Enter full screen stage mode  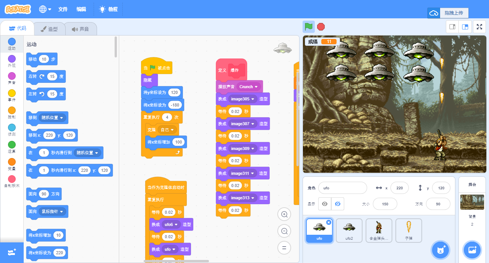pyautogui.click(x=479, y=27)
